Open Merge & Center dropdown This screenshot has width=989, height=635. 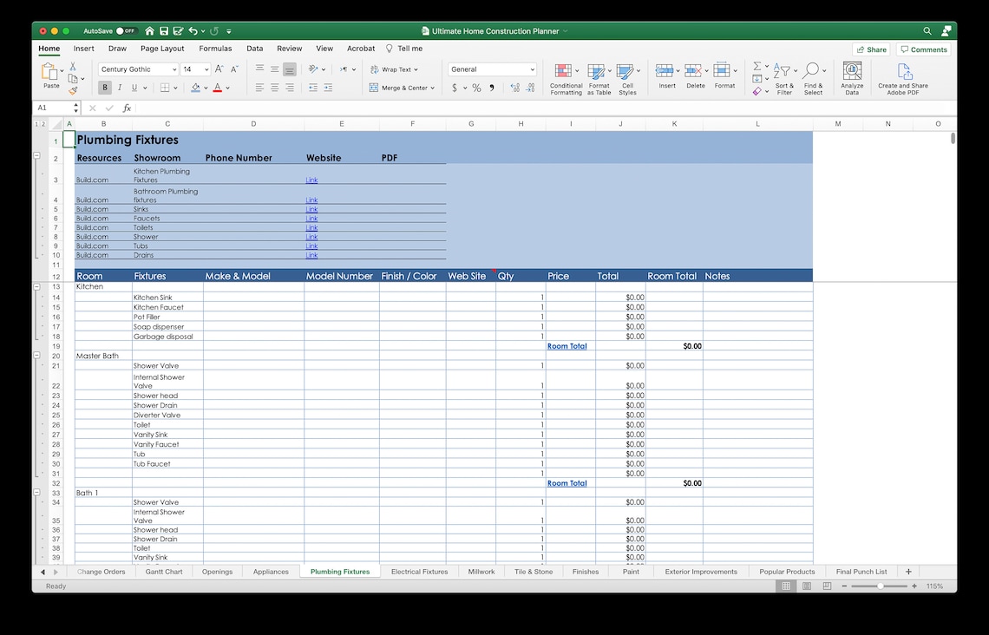tap(432, 88)
